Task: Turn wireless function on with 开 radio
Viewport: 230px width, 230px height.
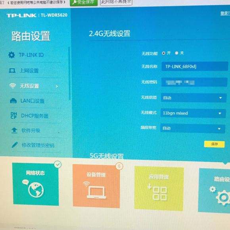Action: pyautogui.click(x=163, y=53)
